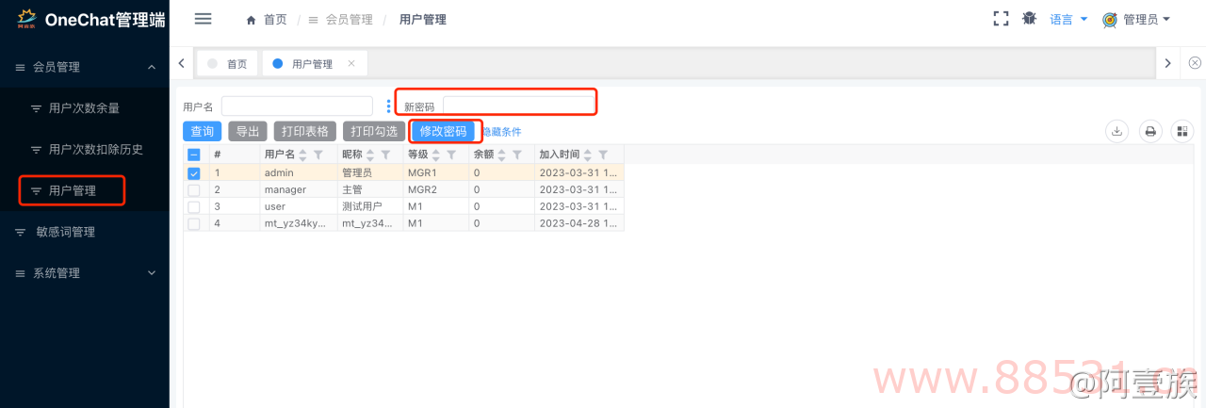
Task: Sort by the 等级 column arrows
Action: click(x=435, y=155)
